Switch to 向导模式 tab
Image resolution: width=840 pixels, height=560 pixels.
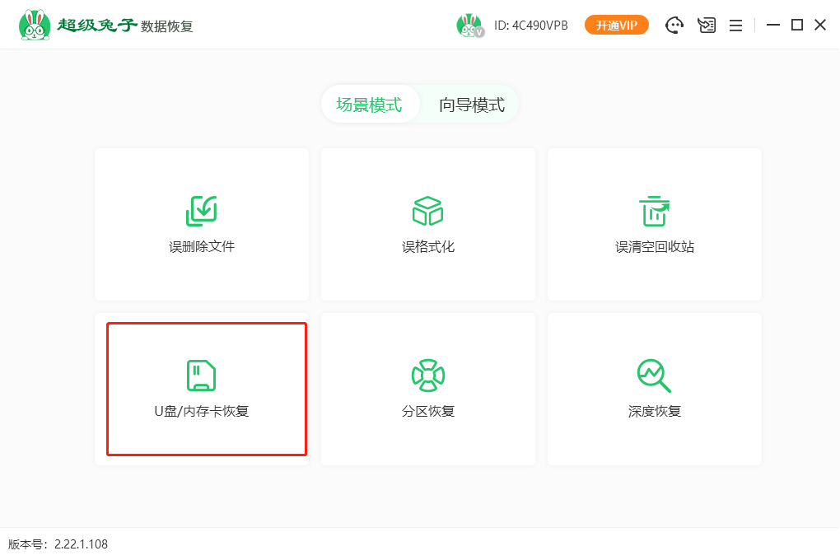[x=471, y=105]
